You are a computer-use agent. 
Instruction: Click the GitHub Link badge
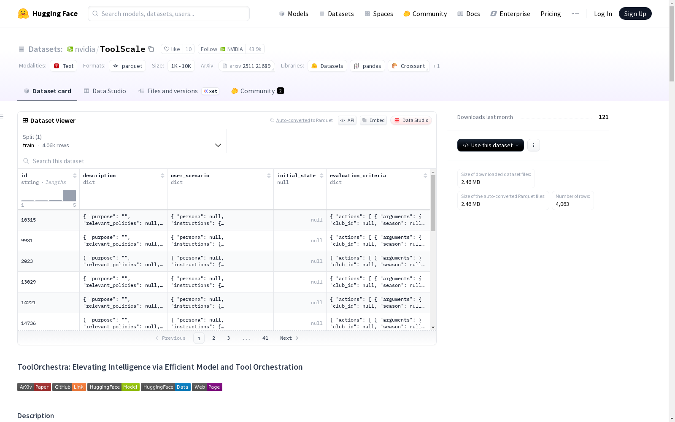click(x=69, y=387)
